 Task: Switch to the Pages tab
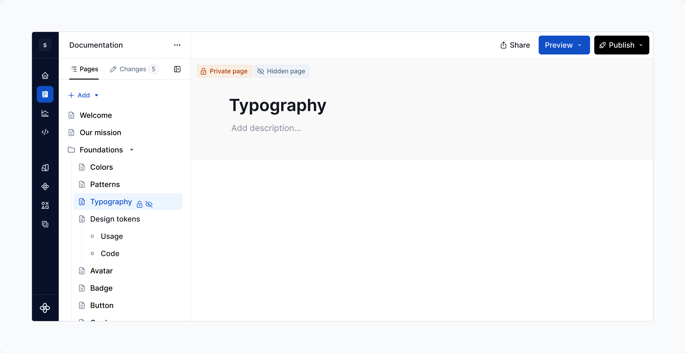point(84,69)
